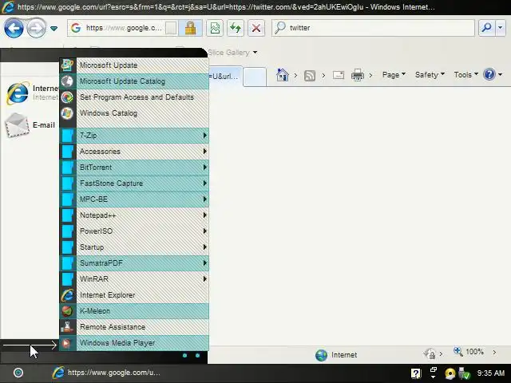Click the Home icon in command bar
511x383 pixels.
click(x=282, y=75)
